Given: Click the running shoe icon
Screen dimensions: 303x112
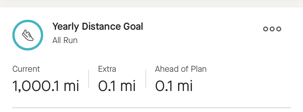Looking at the screenshot, I should click(x=28, y=35).
